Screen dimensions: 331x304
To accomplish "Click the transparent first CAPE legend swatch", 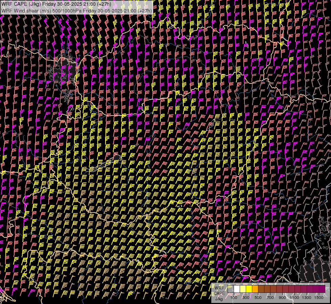I will coord(231,289).
